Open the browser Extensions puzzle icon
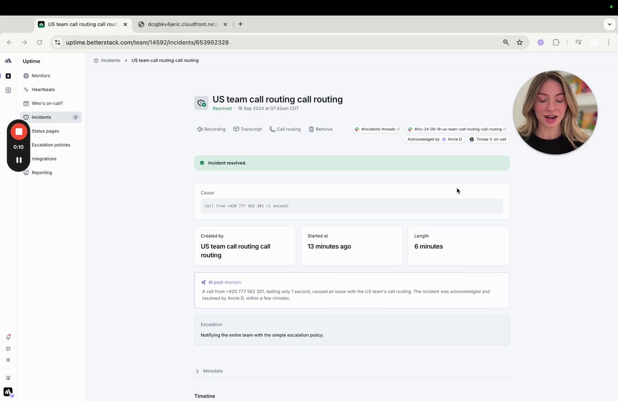 pyautogui.click(x=556, y=42)
